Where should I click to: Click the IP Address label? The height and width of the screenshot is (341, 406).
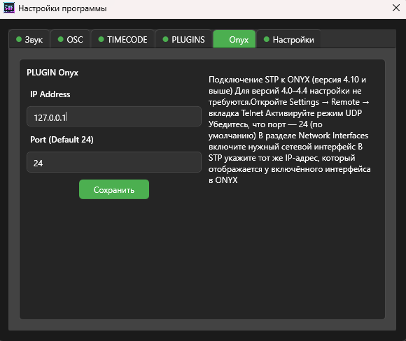(50, 94)
